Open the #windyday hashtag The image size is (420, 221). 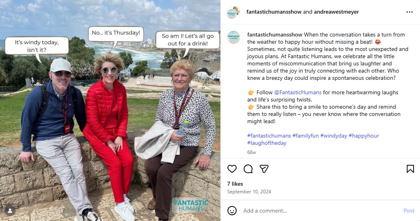(x=333, y=136)
